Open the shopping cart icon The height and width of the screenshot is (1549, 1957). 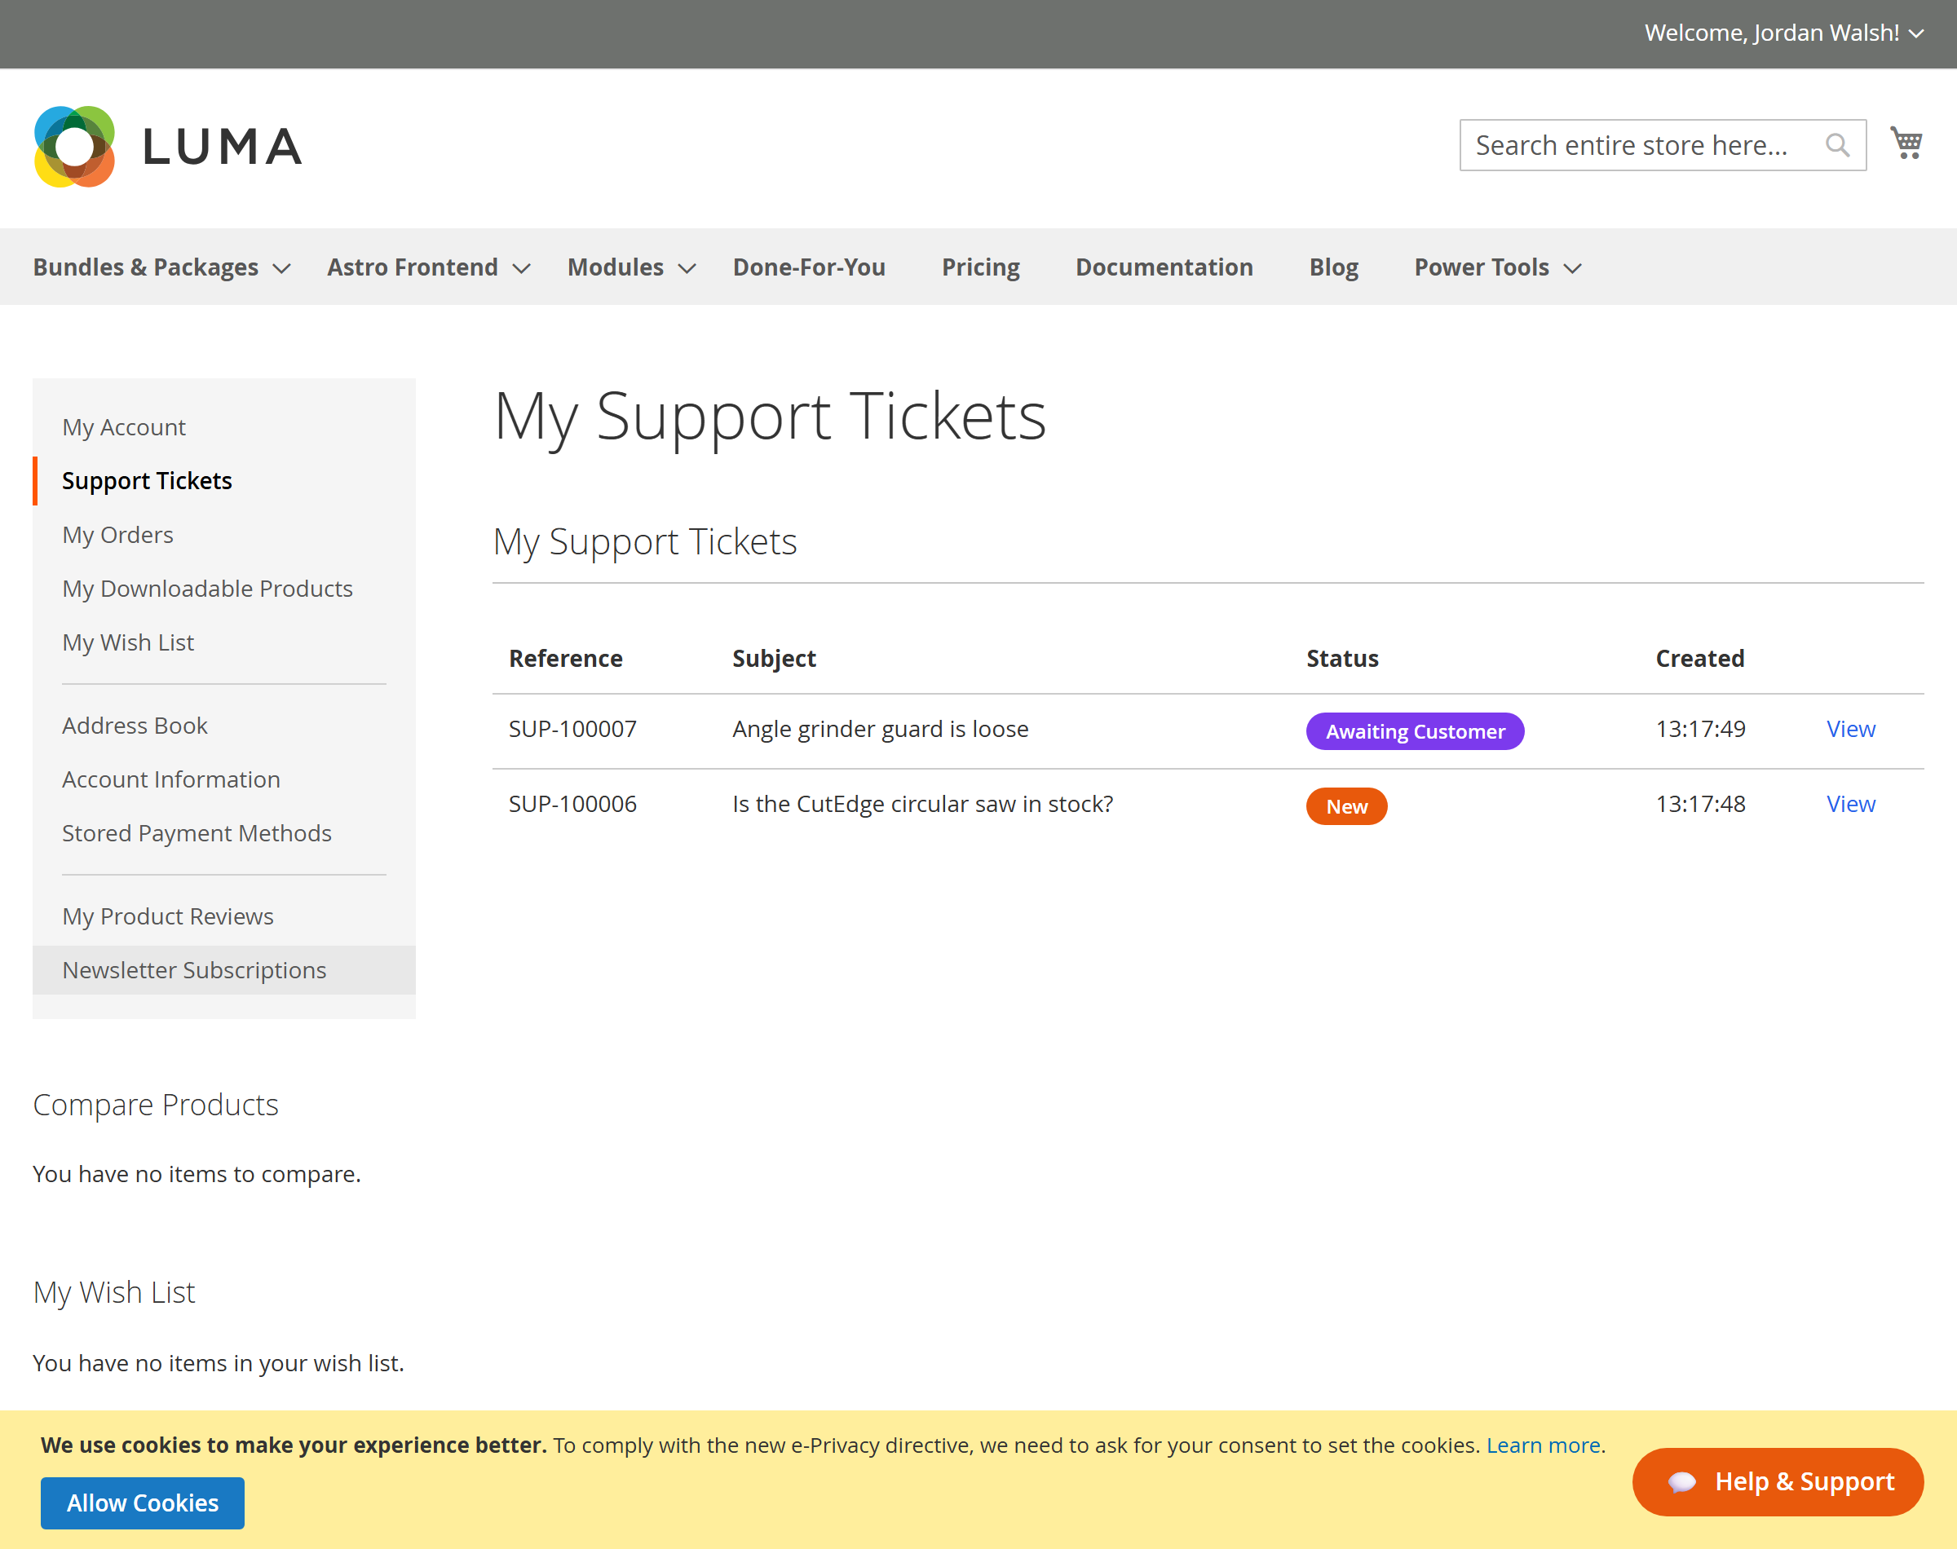(1906, 143)
